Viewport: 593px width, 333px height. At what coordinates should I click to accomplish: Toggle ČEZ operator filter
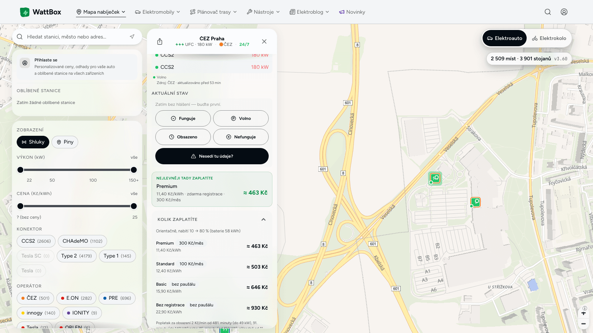click(x=35, y=298)
